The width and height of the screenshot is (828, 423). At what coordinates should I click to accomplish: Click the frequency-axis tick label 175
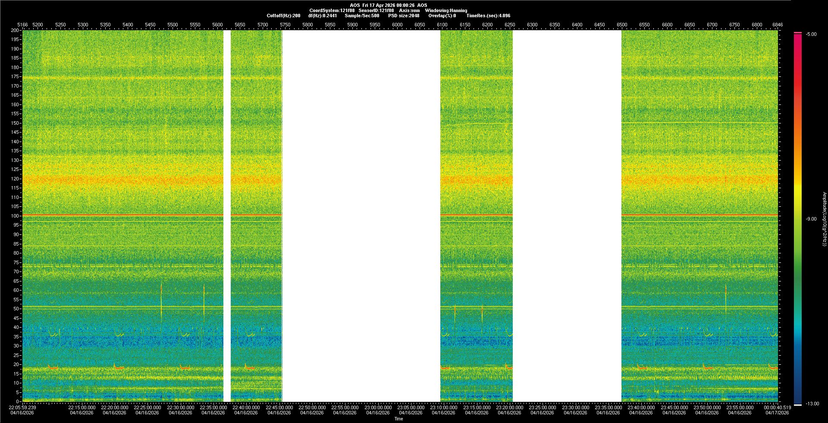pos(15,76)
